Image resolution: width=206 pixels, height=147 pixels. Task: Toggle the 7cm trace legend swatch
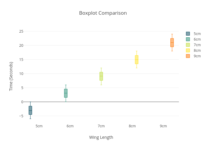pyautogui.click(x=188, y=45)
